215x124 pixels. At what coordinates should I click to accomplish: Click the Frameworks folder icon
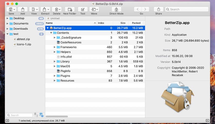coord(58,47)
